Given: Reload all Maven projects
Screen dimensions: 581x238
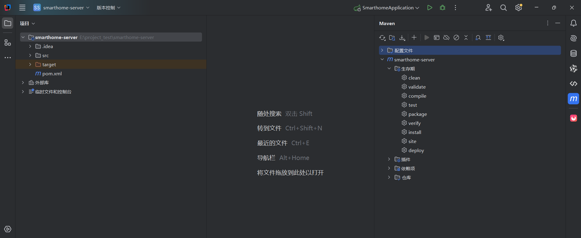Looking at the screenshot, I should point(382,37).
